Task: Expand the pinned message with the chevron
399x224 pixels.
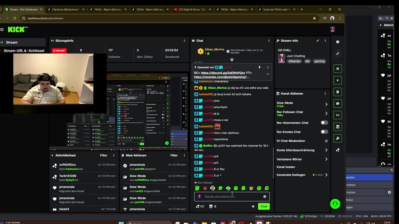Action: point(267,74)
